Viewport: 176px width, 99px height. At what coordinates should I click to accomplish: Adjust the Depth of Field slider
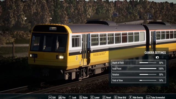[148, 63]
